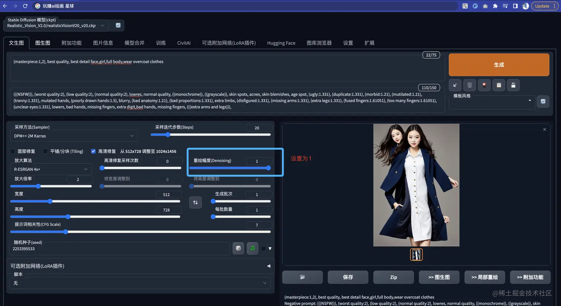Open the CivitAi tab
Viewport: 561px width, 306px height.
point(184,43)
